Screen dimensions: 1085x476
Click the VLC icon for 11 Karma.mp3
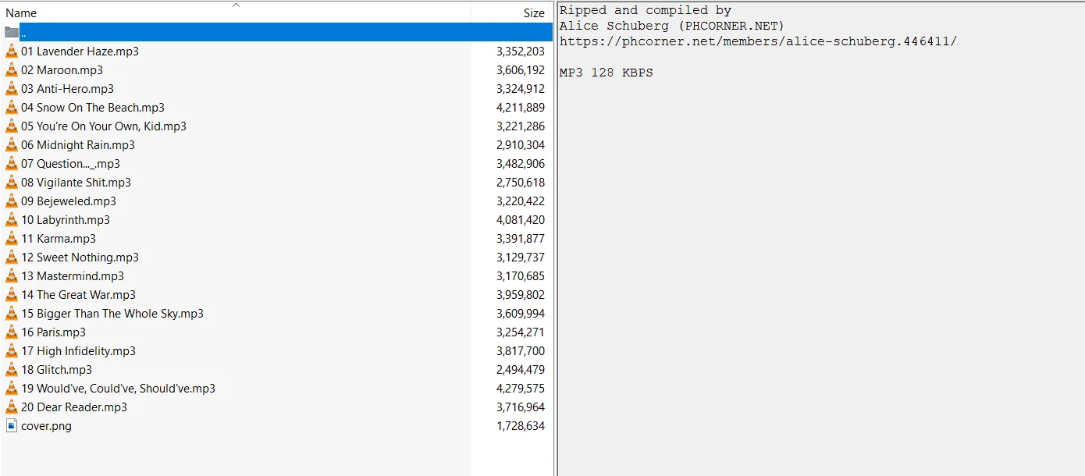click(12, 239)
